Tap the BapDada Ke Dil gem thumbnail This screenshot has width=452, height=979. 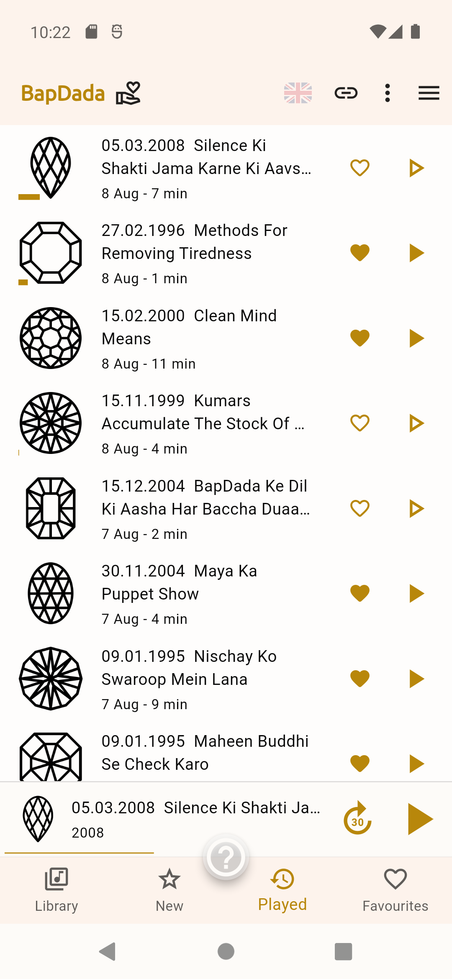[51, 508]
